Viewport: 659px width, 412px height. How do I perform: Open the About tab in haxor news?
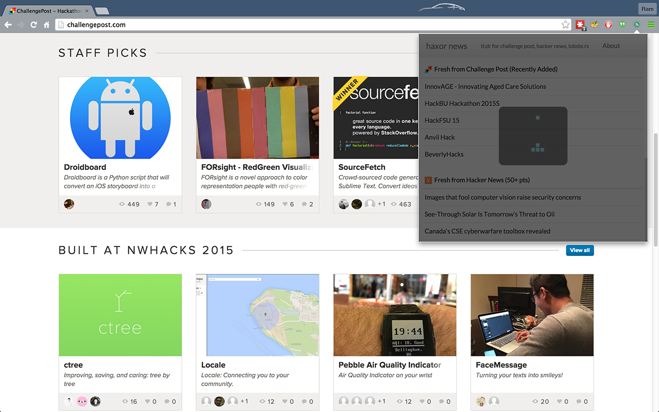611,46
